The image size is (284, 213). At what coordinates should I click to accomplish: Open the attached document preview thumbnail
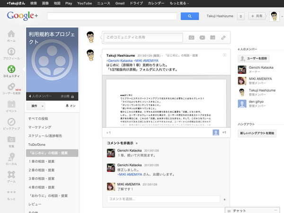pos(166,101)
